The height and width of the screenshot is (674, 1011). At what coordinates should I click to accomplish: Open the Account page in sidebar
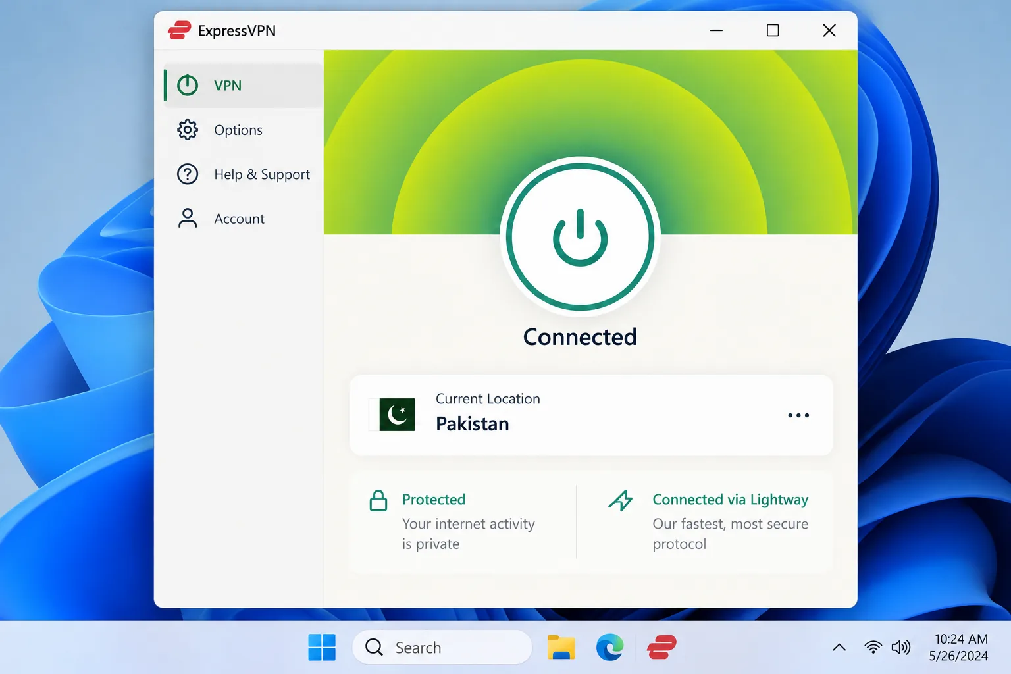tap(244, 219)
